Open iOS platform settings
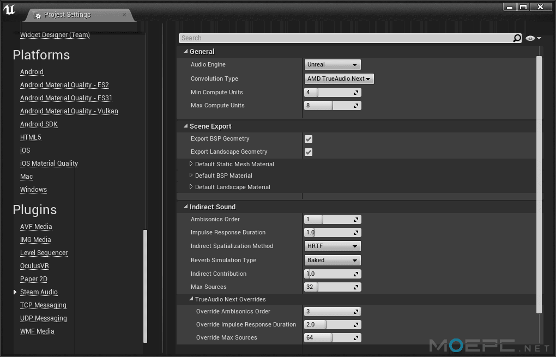The width and height of the screenshot is (556, 357). tap(25, 150)
